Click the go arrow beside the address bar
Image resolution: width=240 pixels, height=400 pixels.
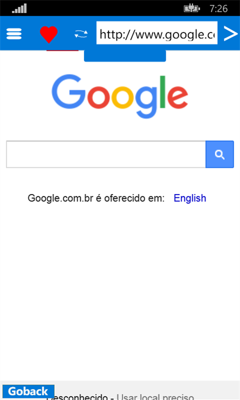click(231, 34)
